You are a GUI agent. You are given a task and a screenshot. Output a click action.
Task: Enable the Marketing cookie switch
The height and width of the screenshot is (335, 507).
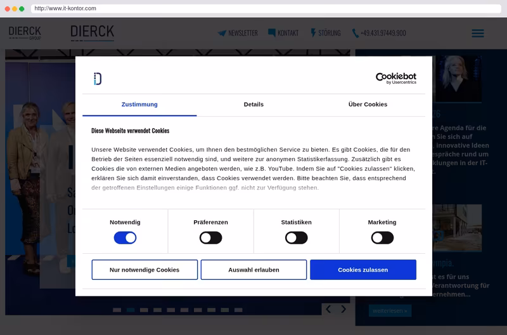click(382, 238)
